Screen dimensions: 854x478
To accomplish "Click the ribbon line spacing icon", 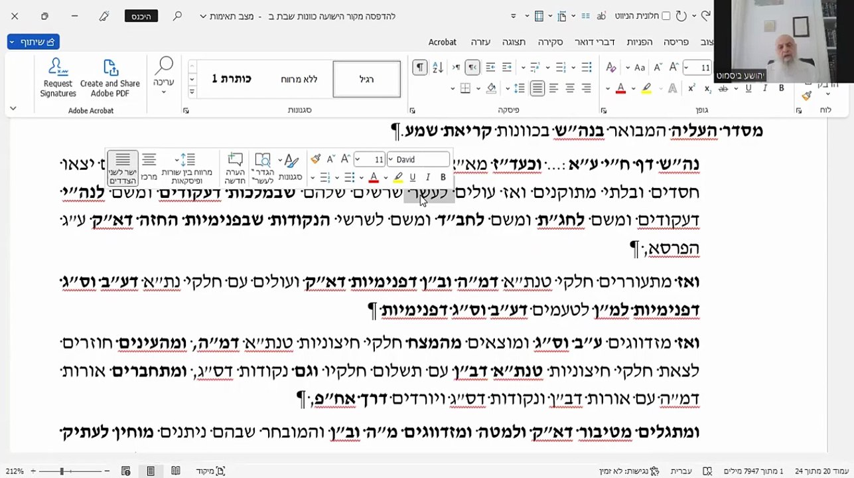I will tap(520, 88).
